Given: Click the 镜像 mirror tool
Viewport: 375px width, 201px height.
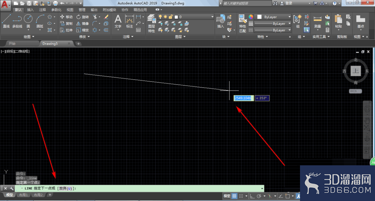Looking at the screenshot, I should [x=82, y=23].
